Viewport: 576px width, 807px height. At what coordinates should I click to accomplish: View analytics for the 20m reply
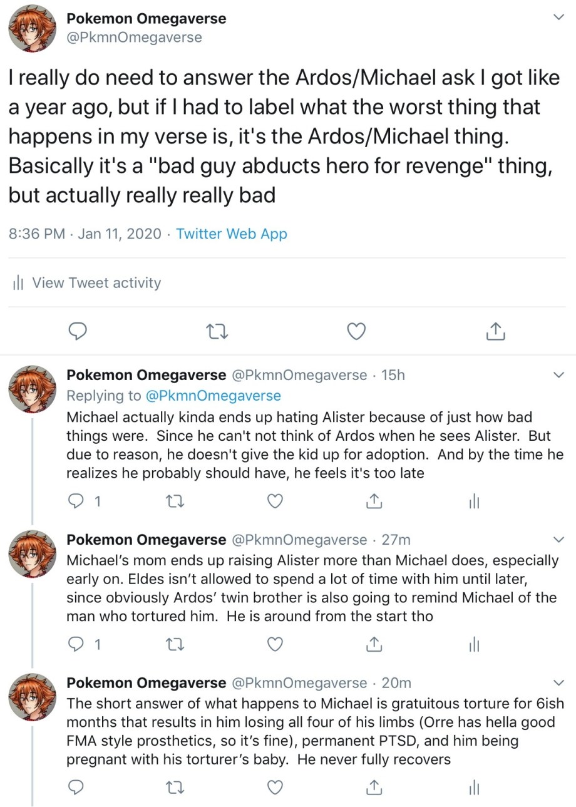point(474,787)
